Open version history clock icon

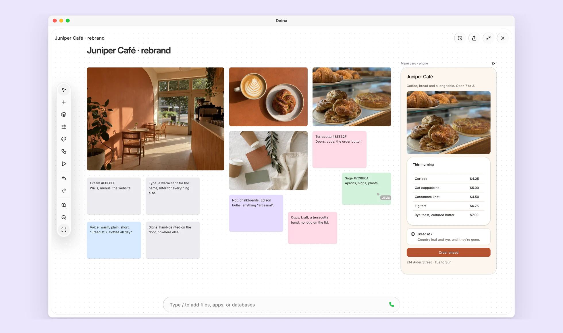(x=460, y=38)
